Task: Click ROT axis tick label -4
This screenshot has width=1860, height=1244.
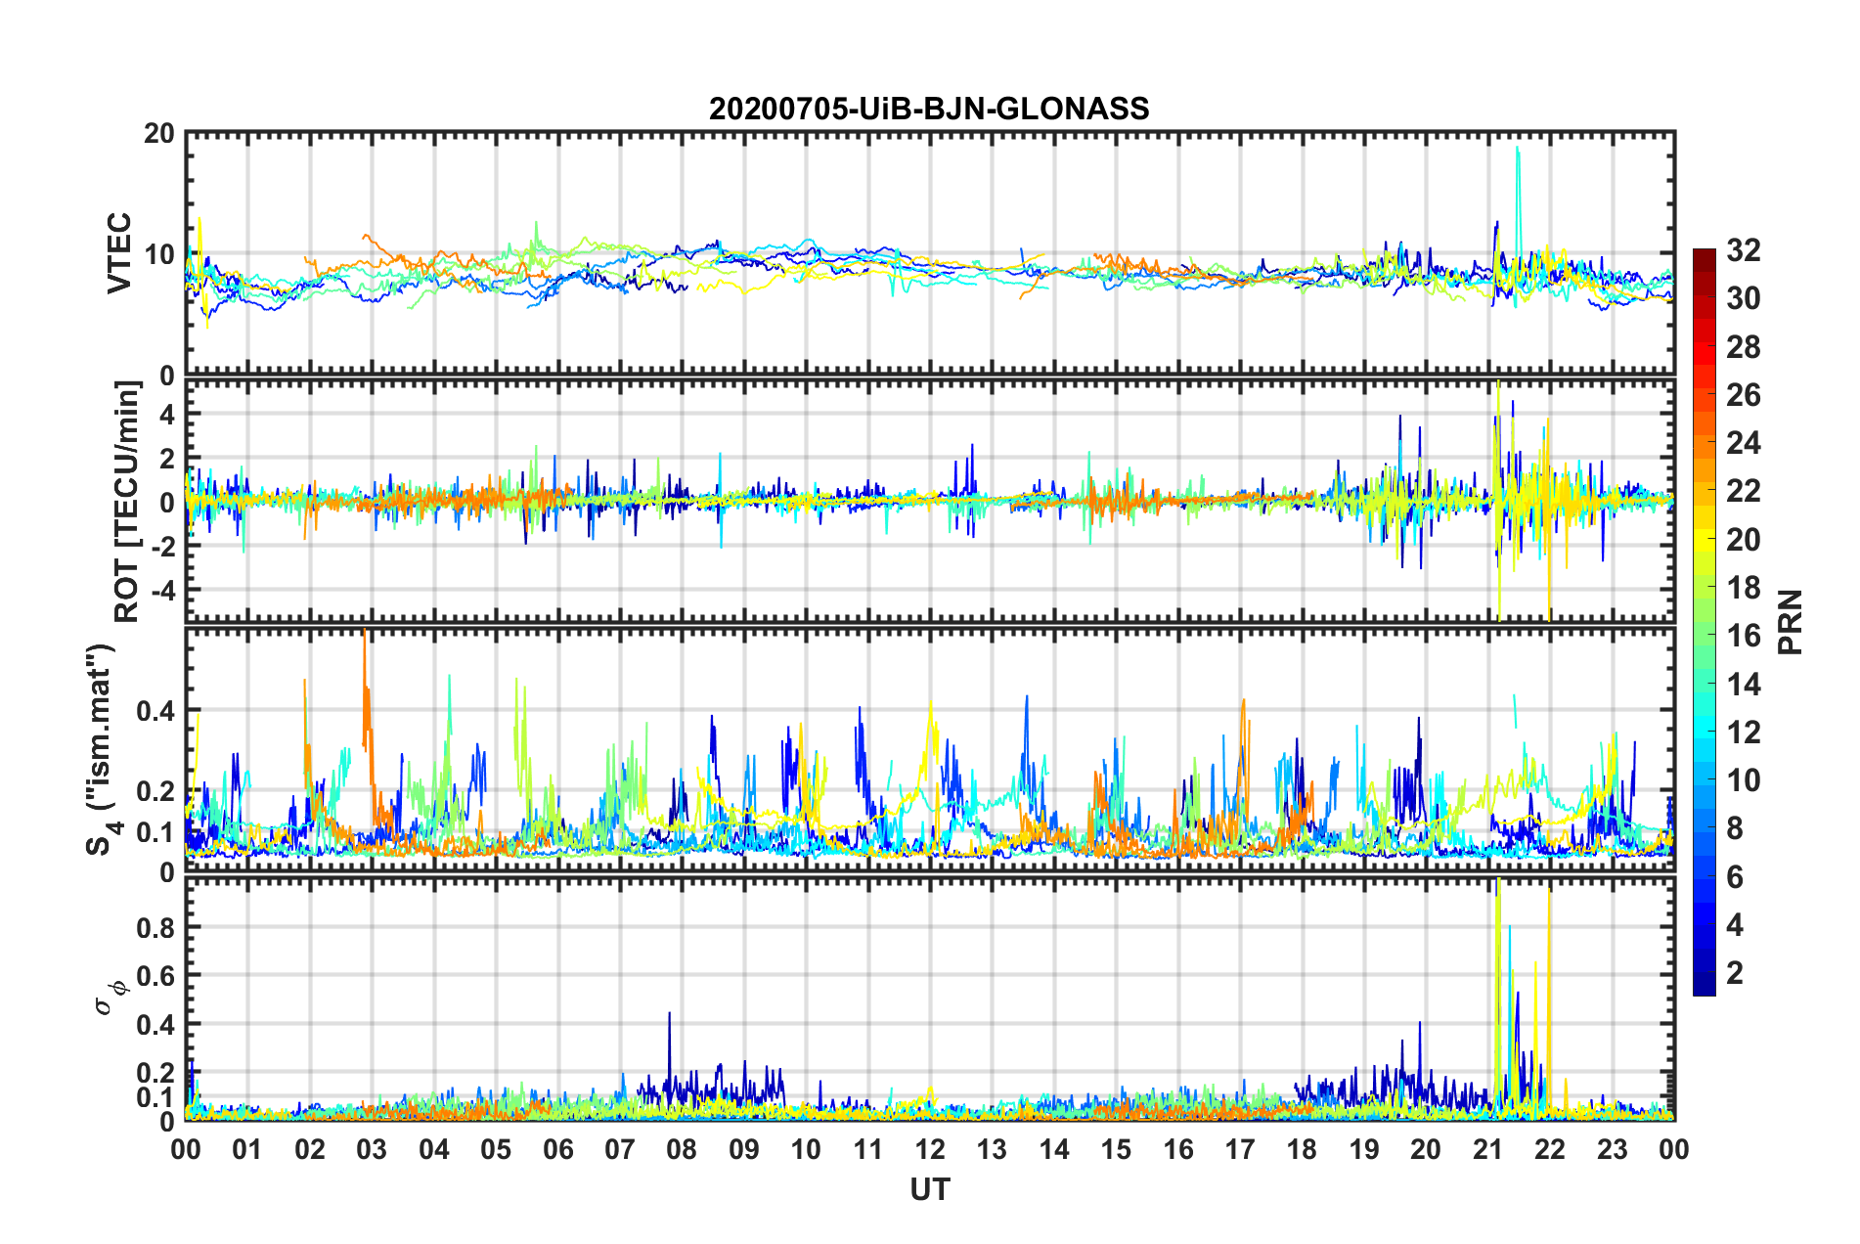Action: (162, 590)
